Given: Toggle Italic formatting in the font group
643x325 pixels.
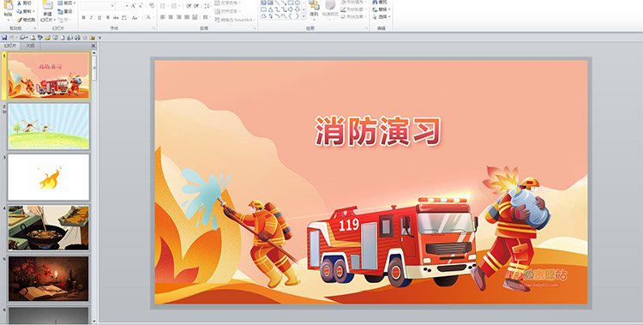Looking at the screenshot, I should [92, 18].
